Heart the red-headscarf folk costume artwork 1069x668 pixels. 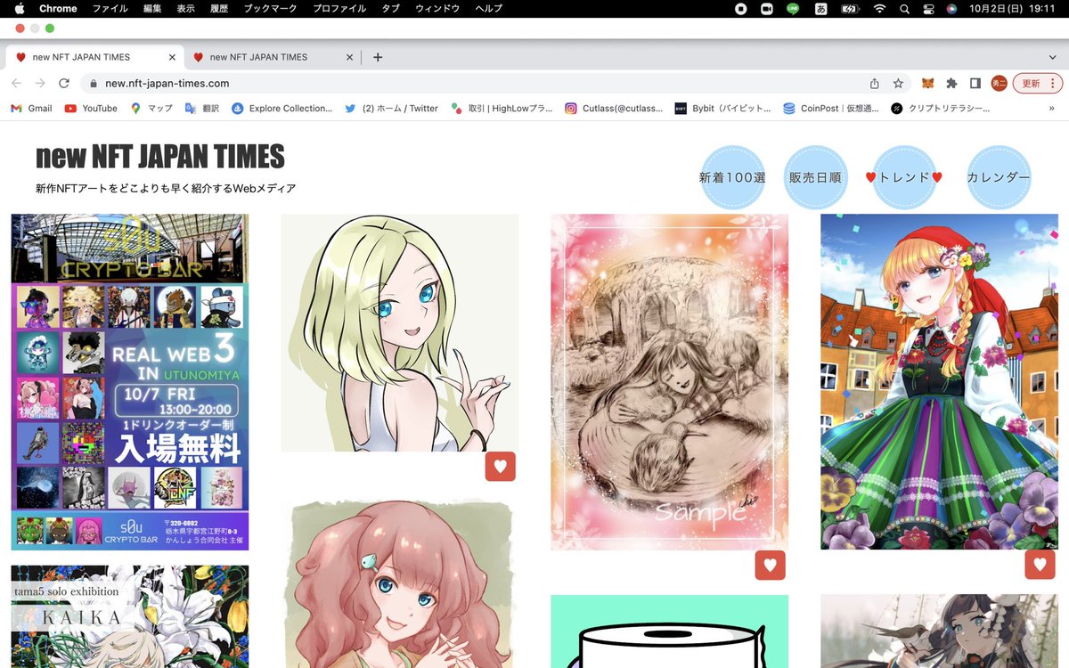click(1040, 564)
